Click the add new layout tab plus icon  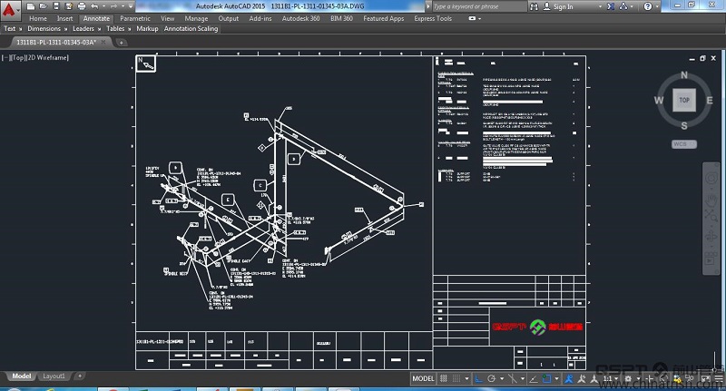(x=79, y=376)
